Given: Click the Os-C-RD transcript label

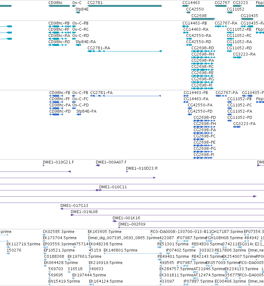Looking at the screenshot, I should [81, 36].
